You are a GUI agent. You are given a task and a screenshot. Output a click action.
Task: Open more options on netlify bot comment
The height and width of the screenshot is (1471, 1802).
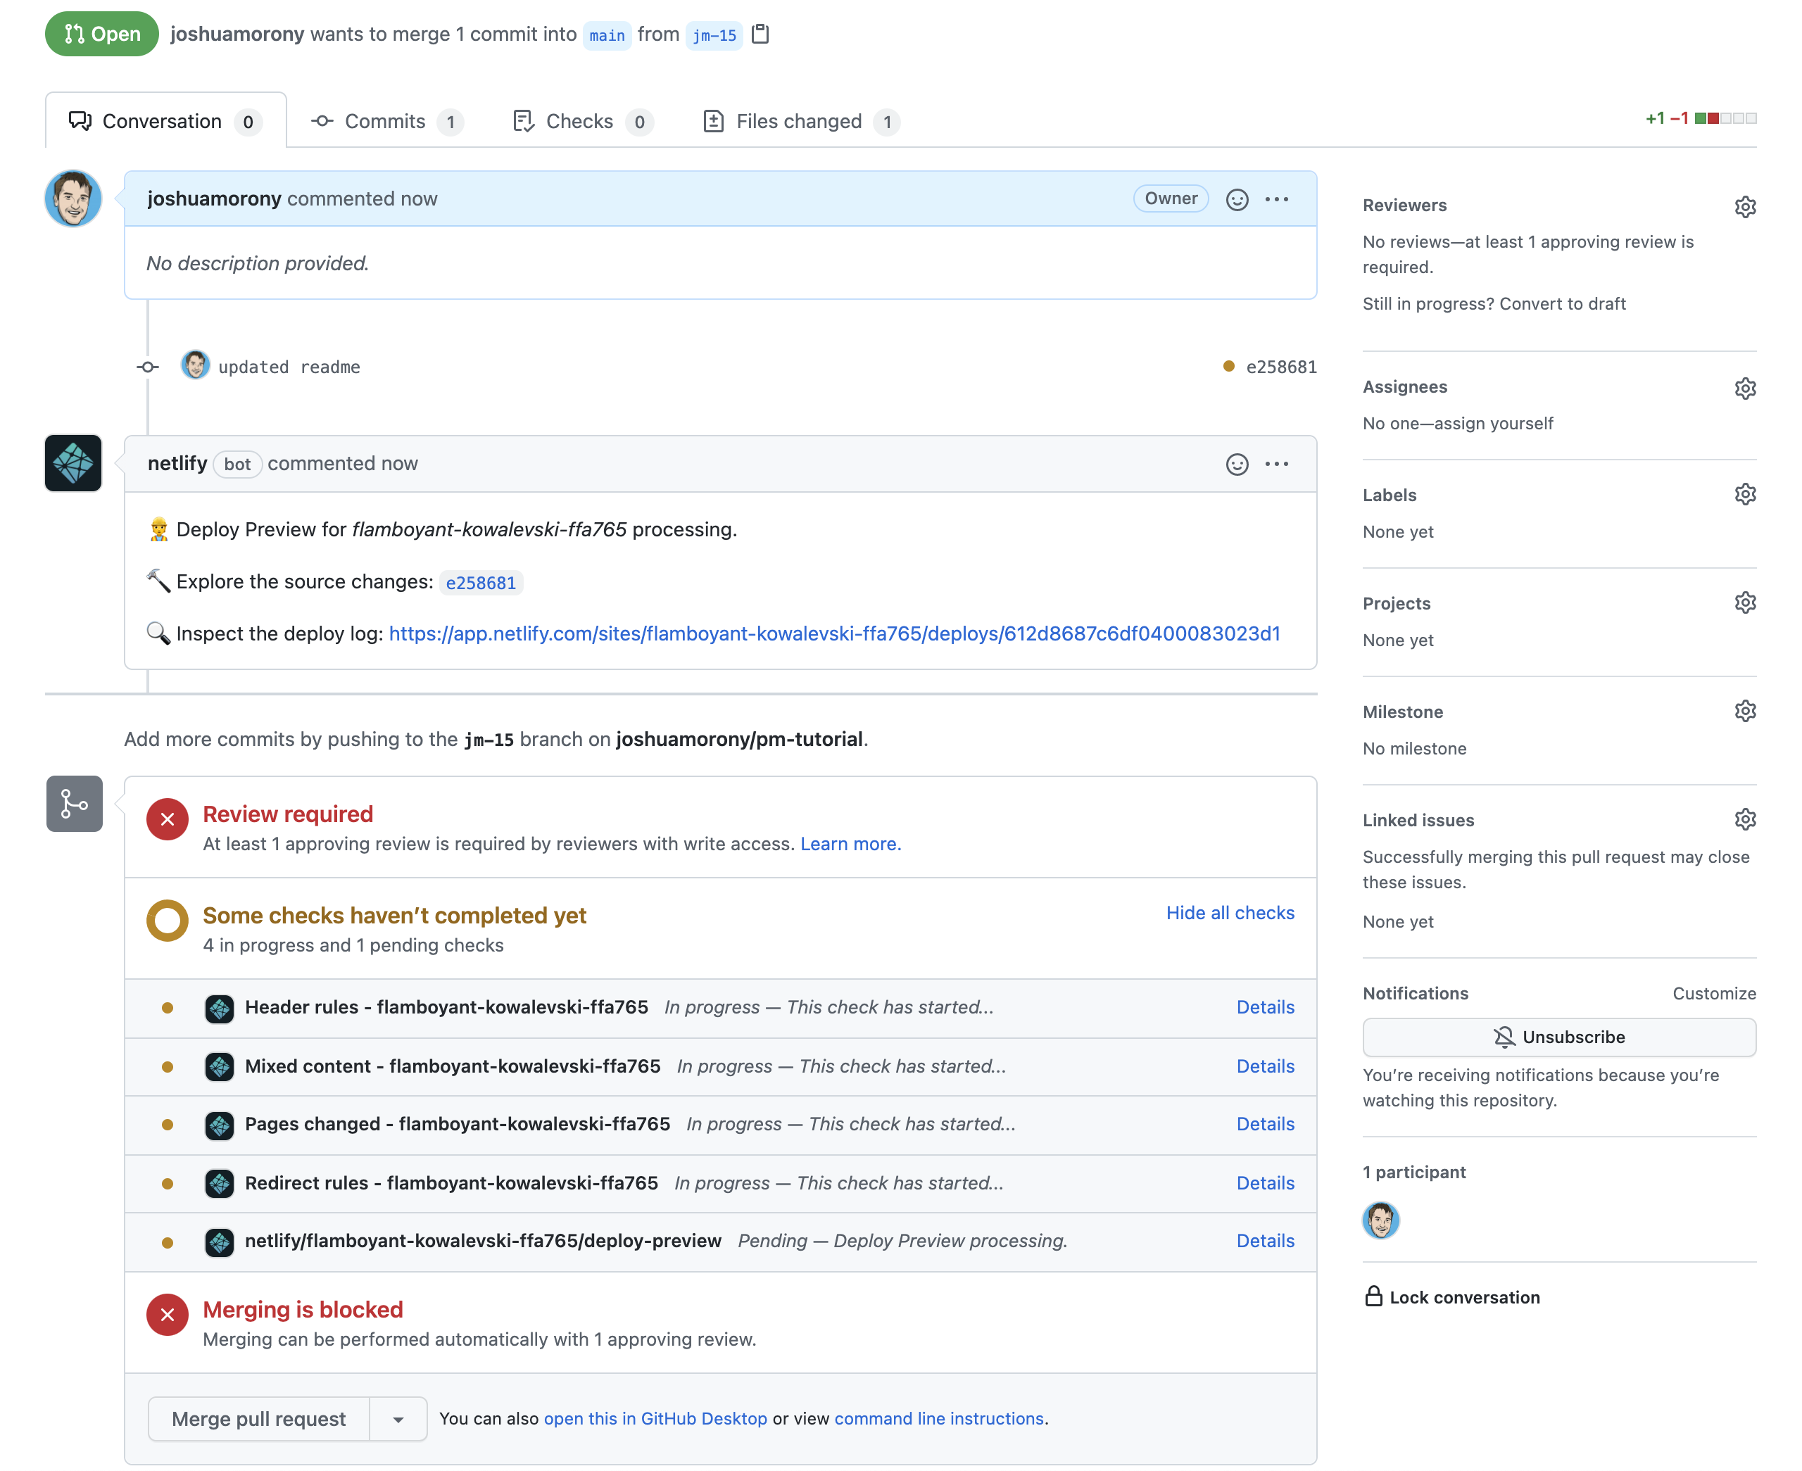click(x=1277, y=465)
